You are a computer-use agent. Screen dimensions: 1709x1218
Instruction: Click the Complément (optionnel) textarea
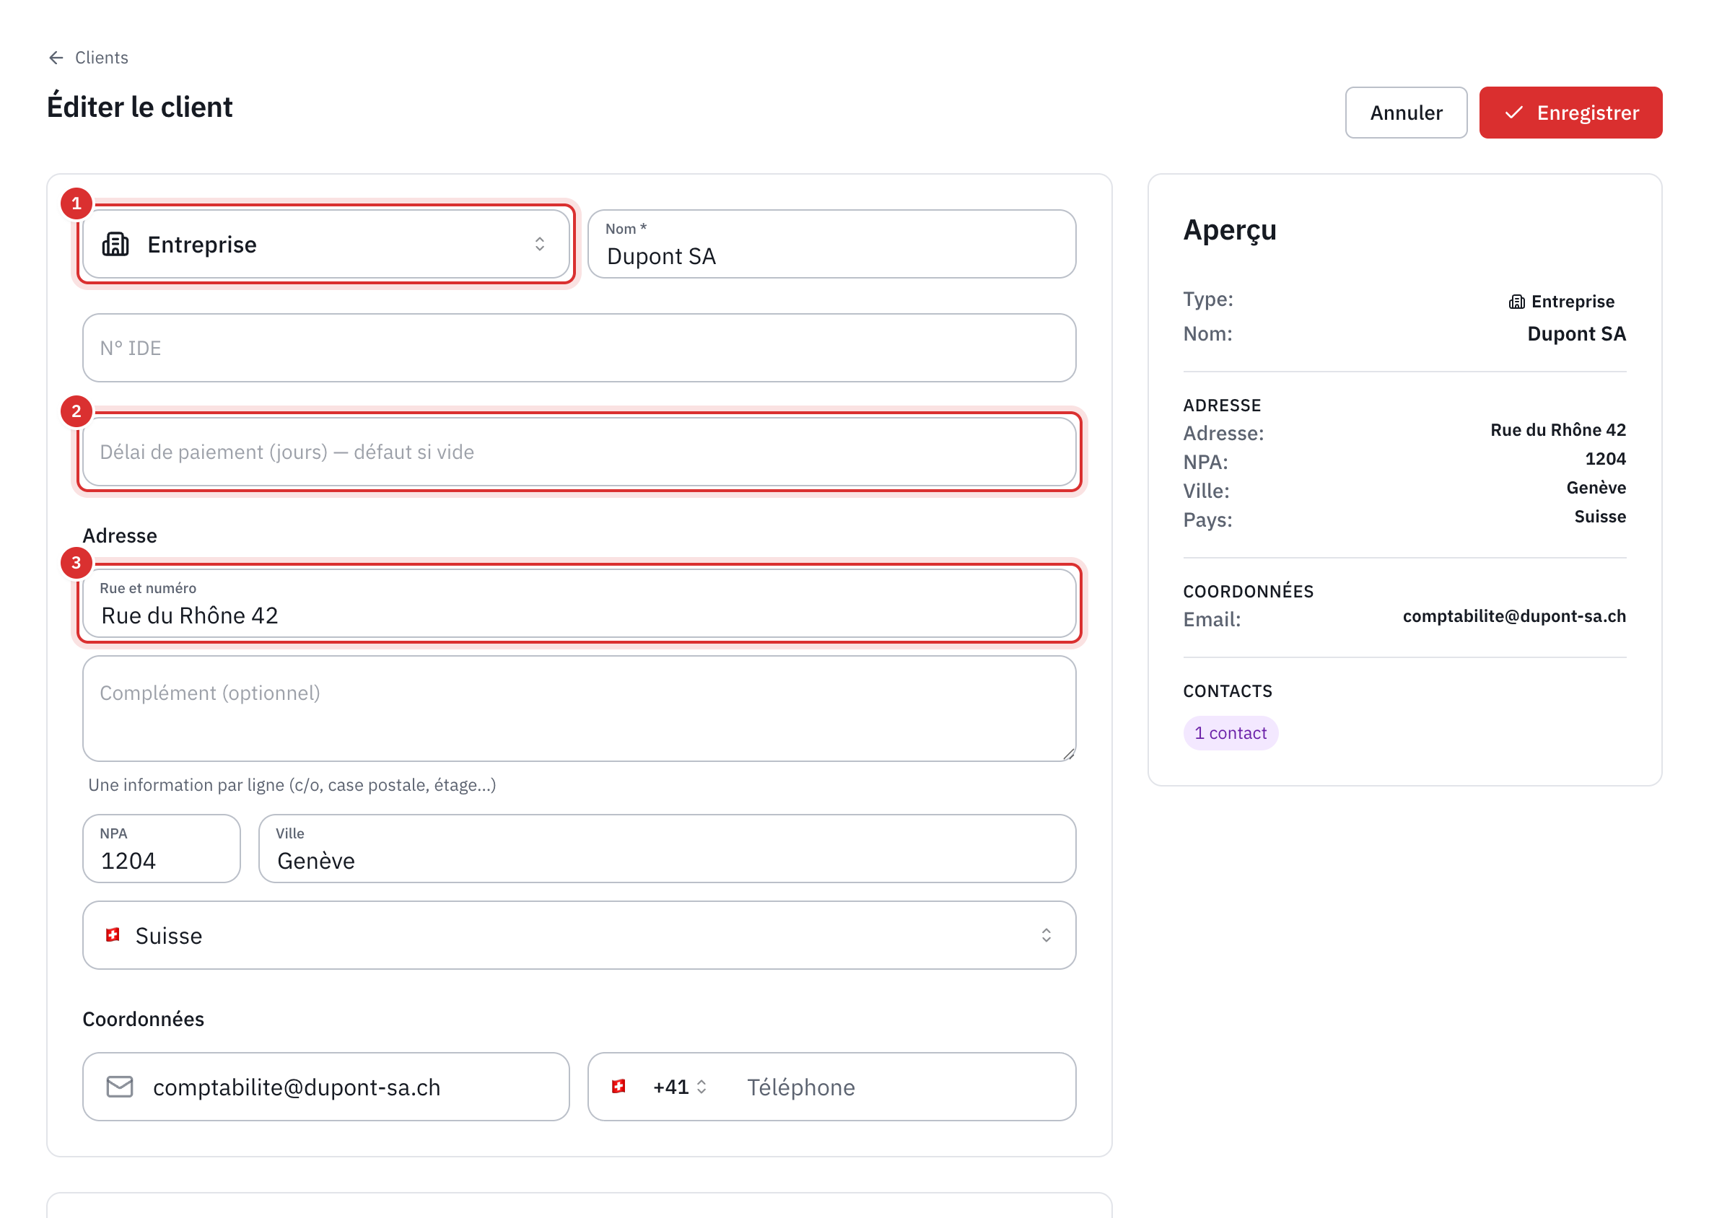[x=580, y=708]
